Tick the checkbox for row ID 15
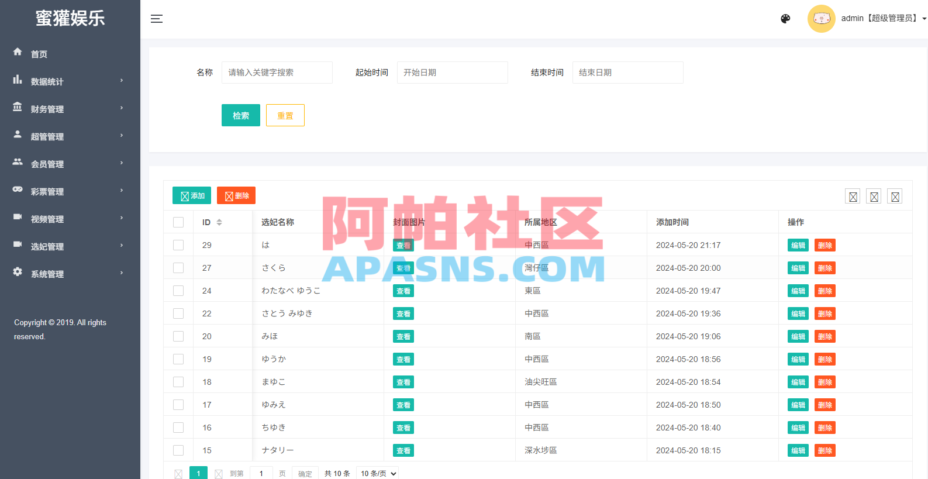 coord(178,450)
